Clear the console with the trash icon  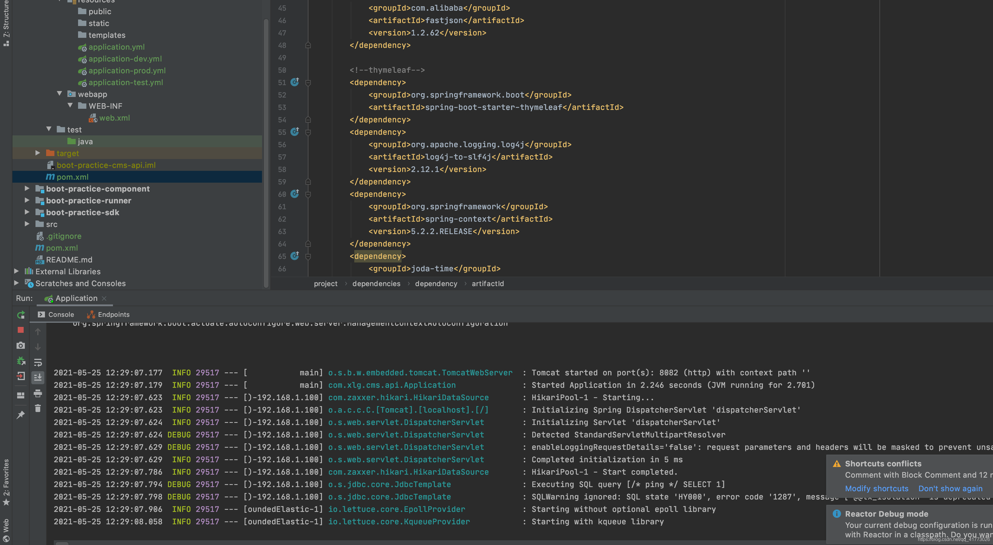coord(38,408)
